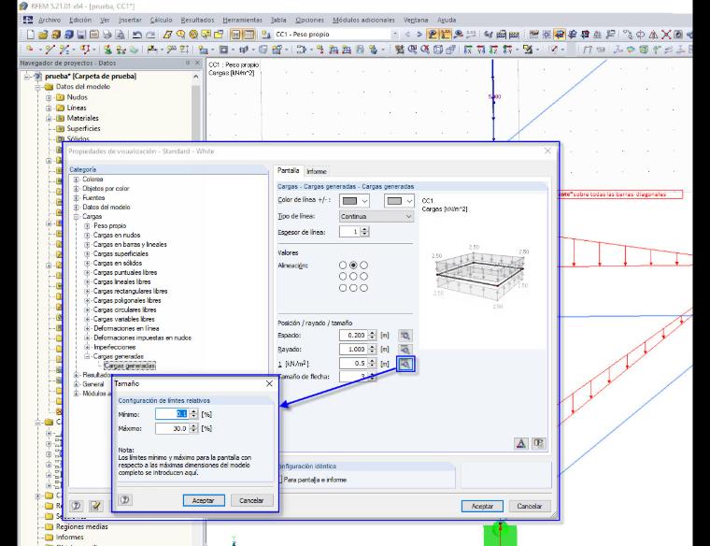This screenshot has height=546, width=710.
Task: Collapse 'Cargas generadas' parent node
Action: 88,356
